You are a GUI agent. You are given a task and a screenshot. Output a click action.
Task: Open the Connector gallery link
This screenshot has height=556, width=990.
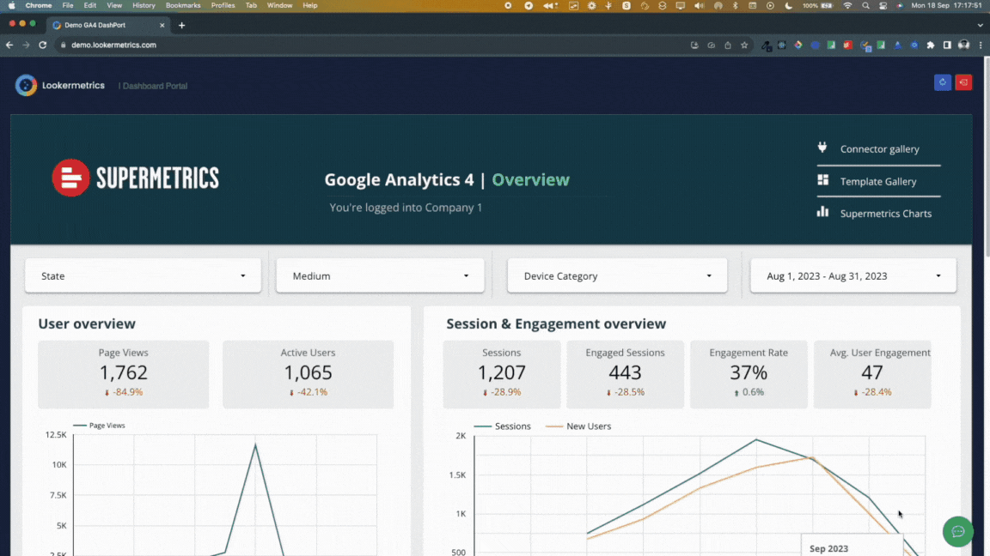click(879, 148)
